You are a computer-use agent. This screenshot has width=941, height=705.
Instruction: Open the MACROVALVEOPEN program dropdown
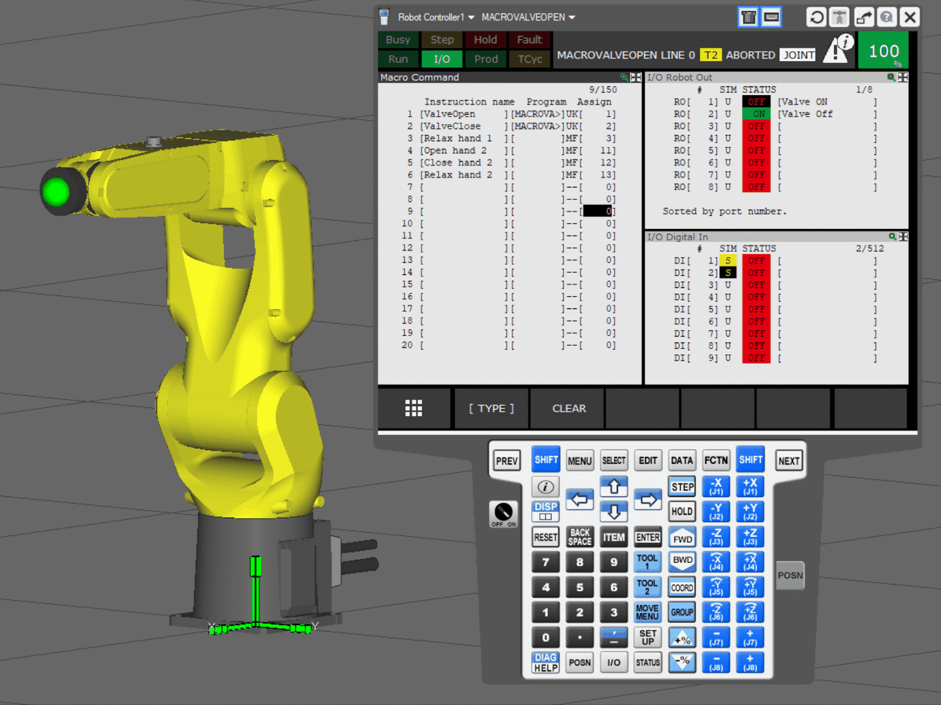point(528,17)
